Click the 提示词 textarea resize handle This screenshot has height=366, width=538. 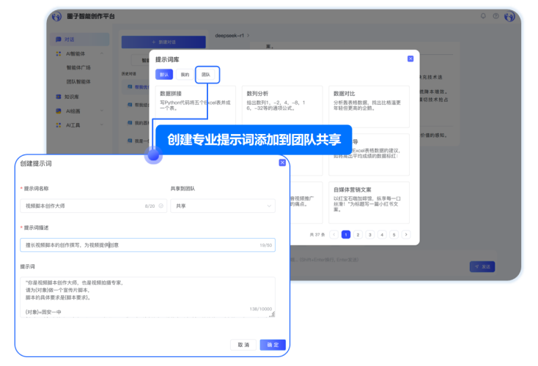tap(272, 314)
